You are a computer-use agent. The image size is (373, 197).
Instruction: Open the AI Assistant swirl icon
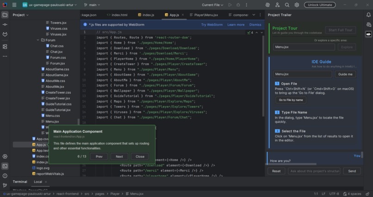pos(267,5)
